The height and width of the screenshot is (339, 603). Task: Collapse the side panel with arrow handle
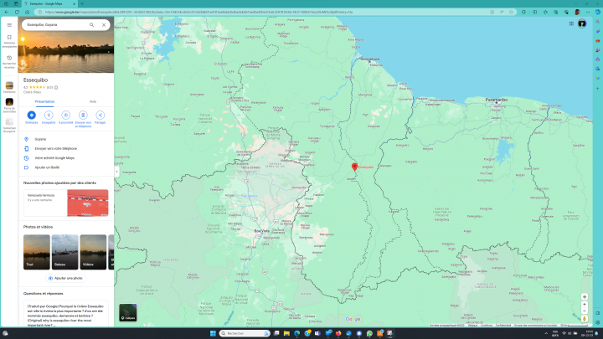pos(117,172)
